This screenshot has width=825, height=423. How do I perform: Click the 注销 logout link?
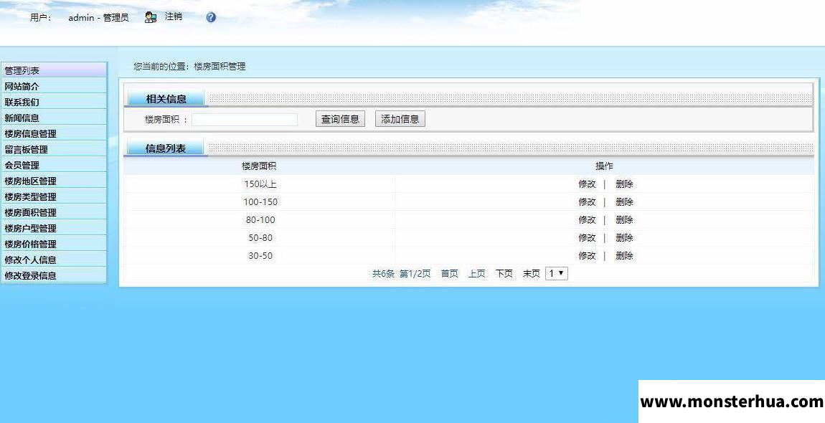point(174,16)
